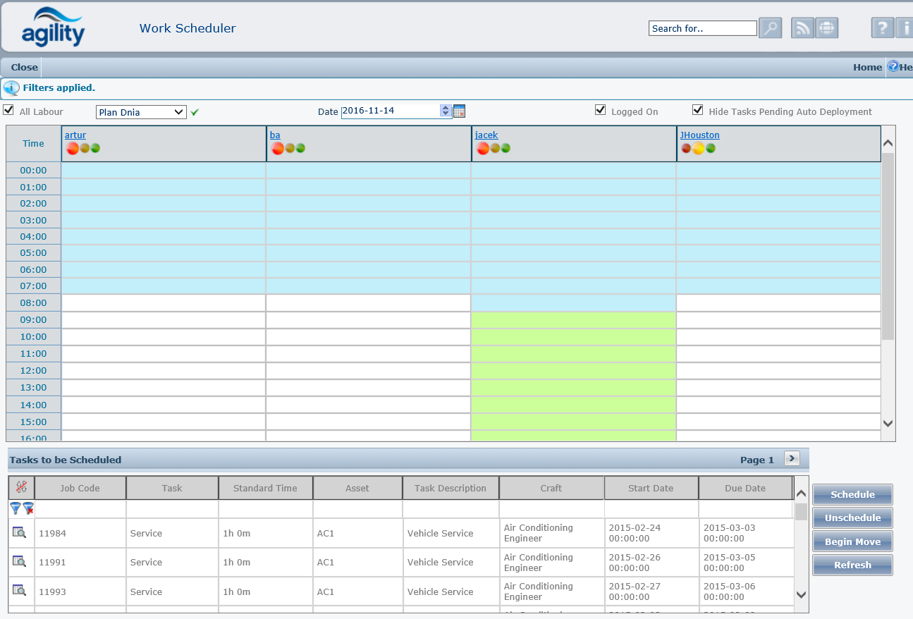Click Close in the menu bar
The width and height of the screenshot is (913, 619).
(x=24, y=67)
